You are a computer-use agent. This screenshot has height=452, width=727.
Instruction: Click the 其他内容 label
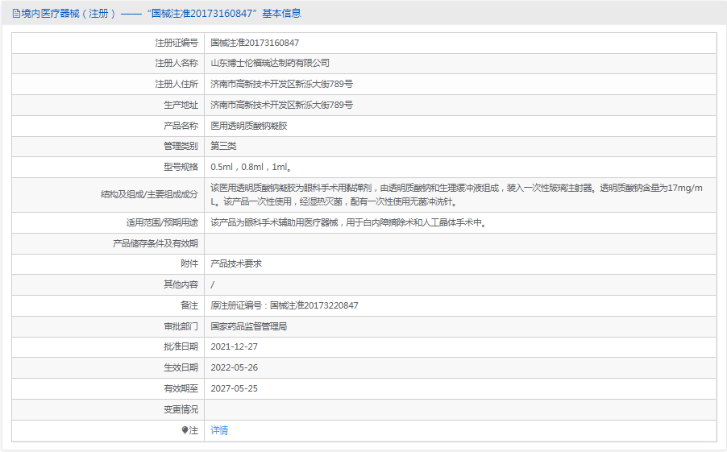click(181, 284)
